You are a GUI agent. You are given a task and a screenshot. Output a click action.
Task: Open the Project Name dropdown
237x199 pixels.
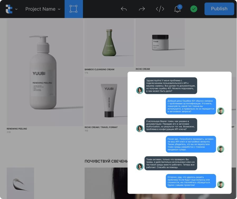click(x=43, y=9)
